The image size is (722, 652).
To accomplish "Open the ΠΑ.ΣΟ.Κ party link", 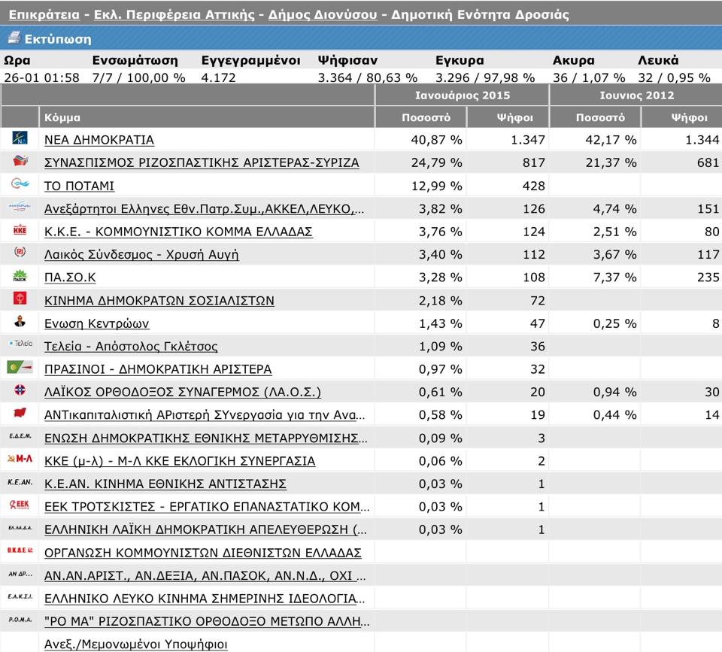I will click(70, 277).
